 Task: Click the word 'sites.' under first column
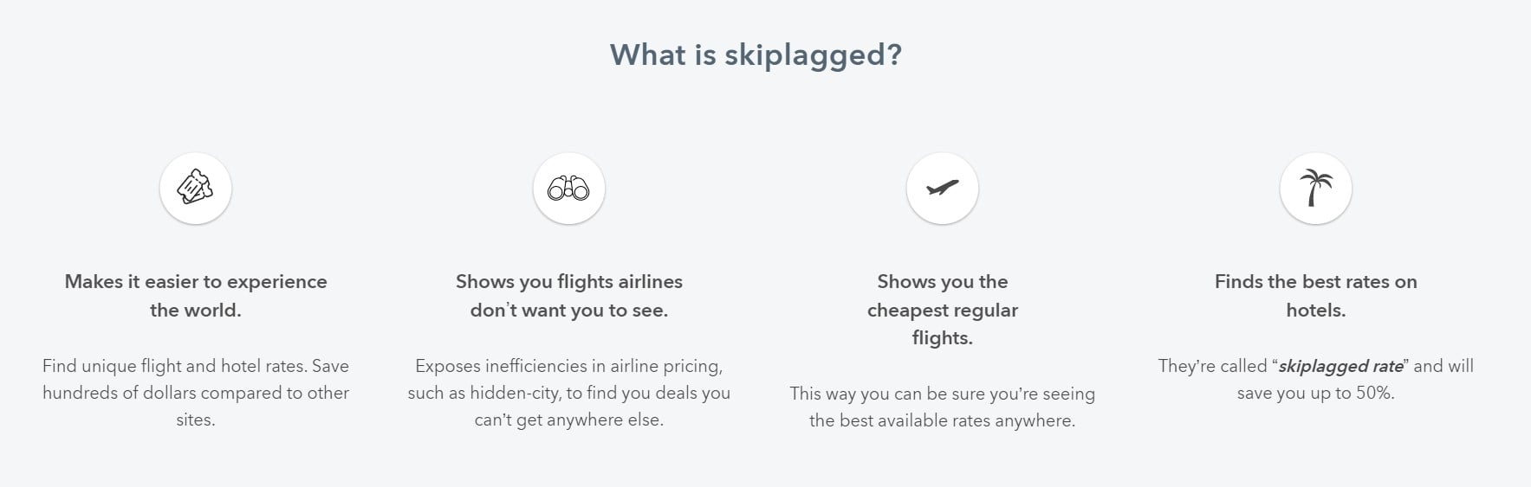(196, 420)
